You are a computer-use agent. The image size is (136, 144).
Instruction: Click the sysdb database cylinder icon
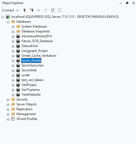click(x=18, y=75)
